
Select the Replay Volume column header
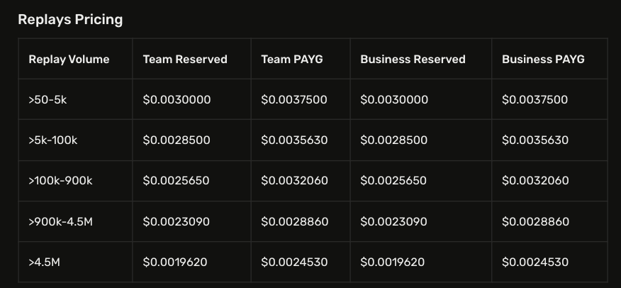click(69, 60)
